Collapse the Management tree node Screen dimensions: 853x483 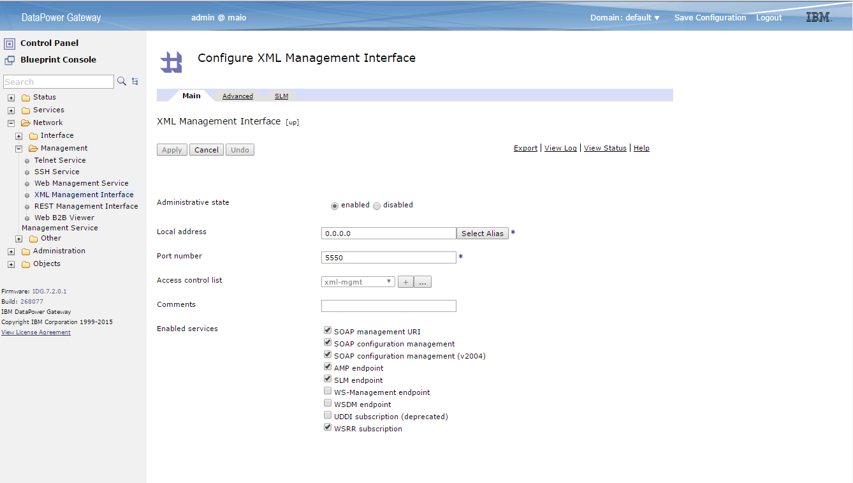(x=19, y=149)
